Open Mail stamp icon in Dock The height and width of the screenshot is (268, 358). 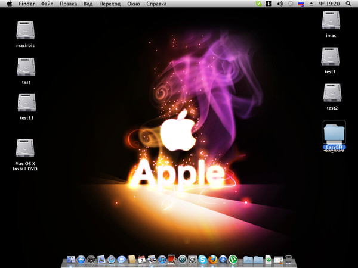coord(101,259)
